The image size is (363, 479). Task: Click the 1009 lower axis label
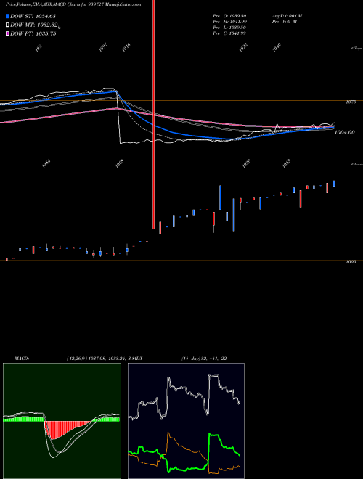[351, 262]
